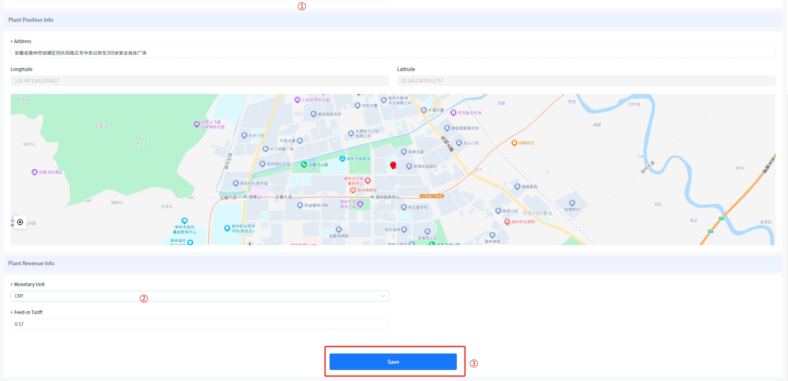Click the 冠景泊悦酒店 hotel map icon
788x381 pixels.
(34, 172)
